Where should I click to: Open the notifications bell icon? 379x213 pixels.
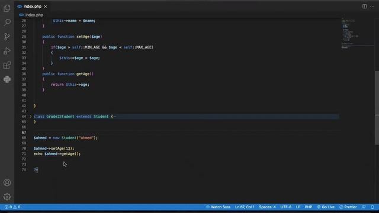coord(372,207)
